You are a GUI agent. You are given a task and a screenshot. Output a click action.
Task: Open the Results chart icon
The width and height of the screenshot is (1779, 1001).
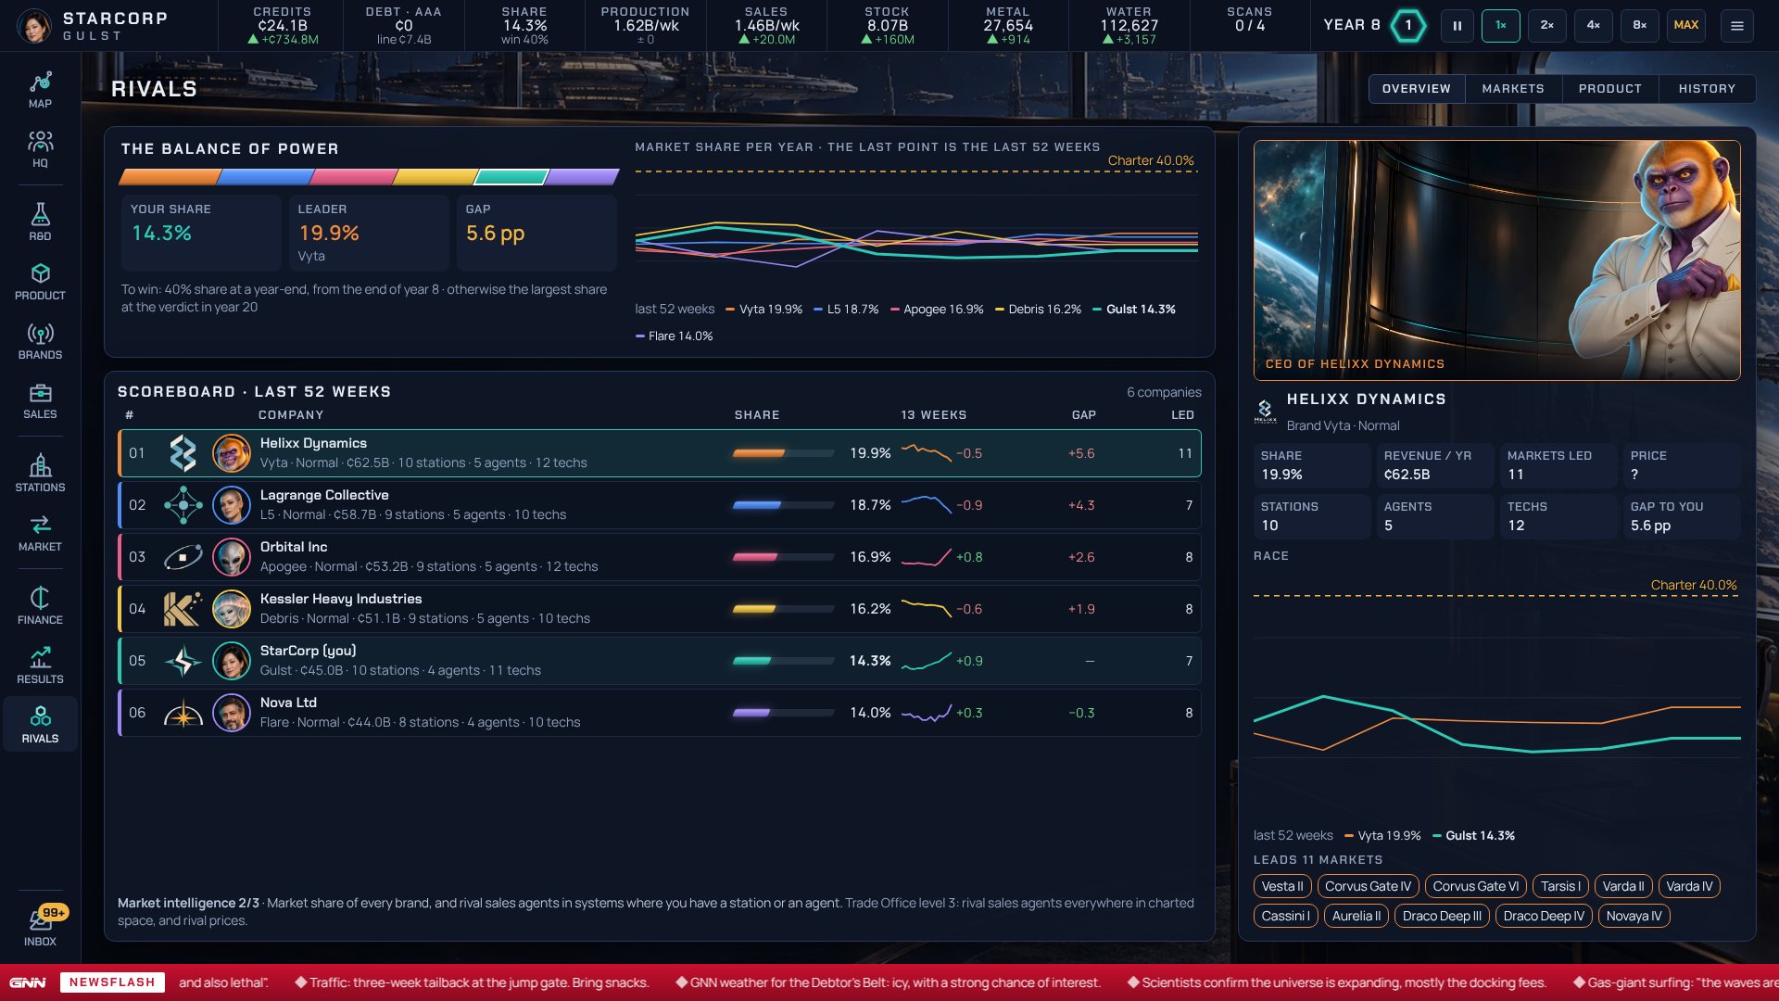click(x=40, y=665)
